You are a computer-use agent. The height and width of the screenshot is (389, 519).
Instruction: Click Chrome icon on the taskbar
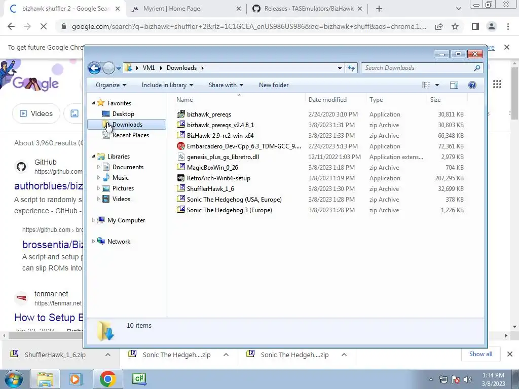[x=107, y=379]
